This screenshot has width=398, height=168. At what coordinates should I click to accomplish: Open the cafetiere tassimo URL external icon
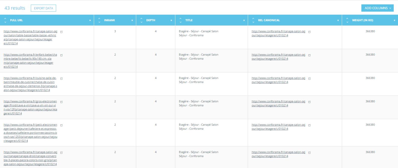coord(61,125)
